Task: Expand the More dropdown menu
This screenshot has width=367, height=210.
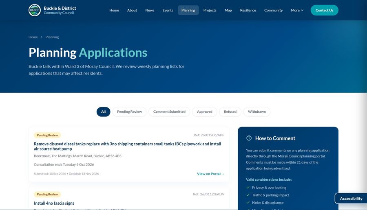Action: pyautogui.click(x=297, y=10)
